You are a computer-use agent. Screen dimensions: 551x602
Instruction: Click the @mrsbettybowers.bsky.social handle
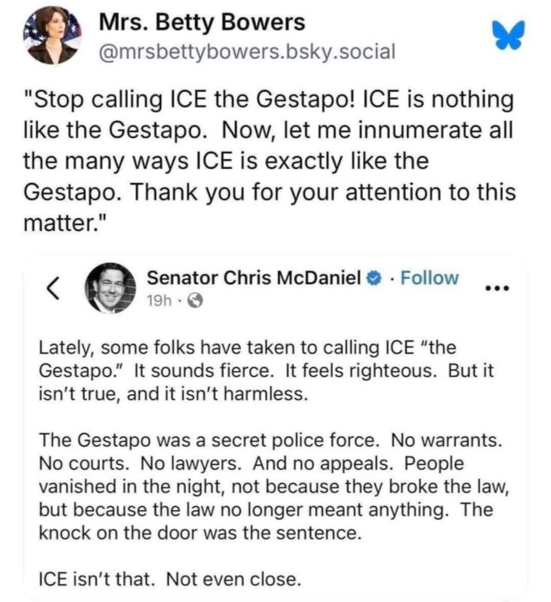(x=247, y=51)
